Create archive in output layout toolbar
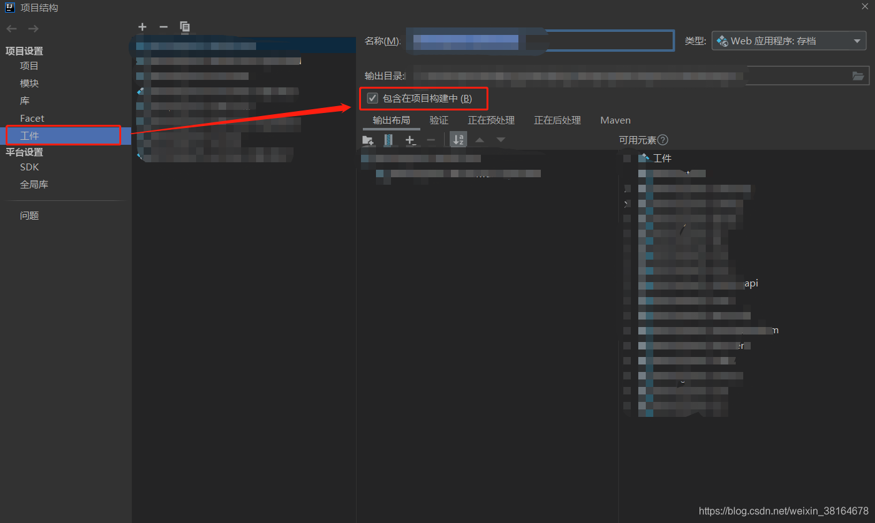The width and height of the screenshot is (875, 523). (388, 140)
